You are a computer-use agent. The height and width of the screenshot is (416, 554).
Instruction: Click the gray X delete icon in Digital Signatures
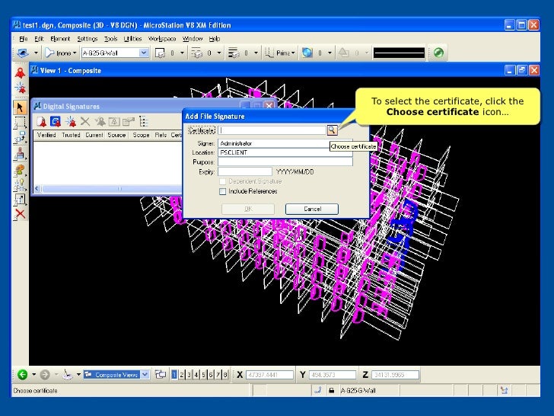point(85,121)
